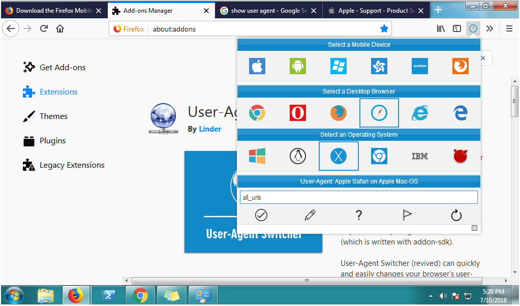Switch to the Add-ons Manager tab
Screen dimensions: 520x306
point(161,11)
